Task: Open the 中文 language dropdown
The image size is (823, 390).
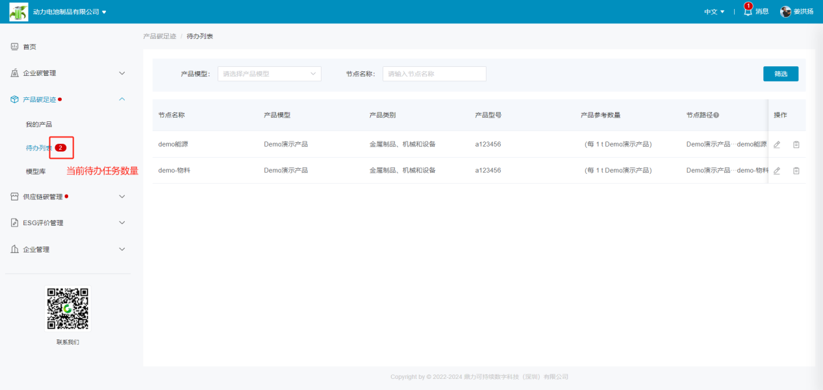Action: coord(714,12)
